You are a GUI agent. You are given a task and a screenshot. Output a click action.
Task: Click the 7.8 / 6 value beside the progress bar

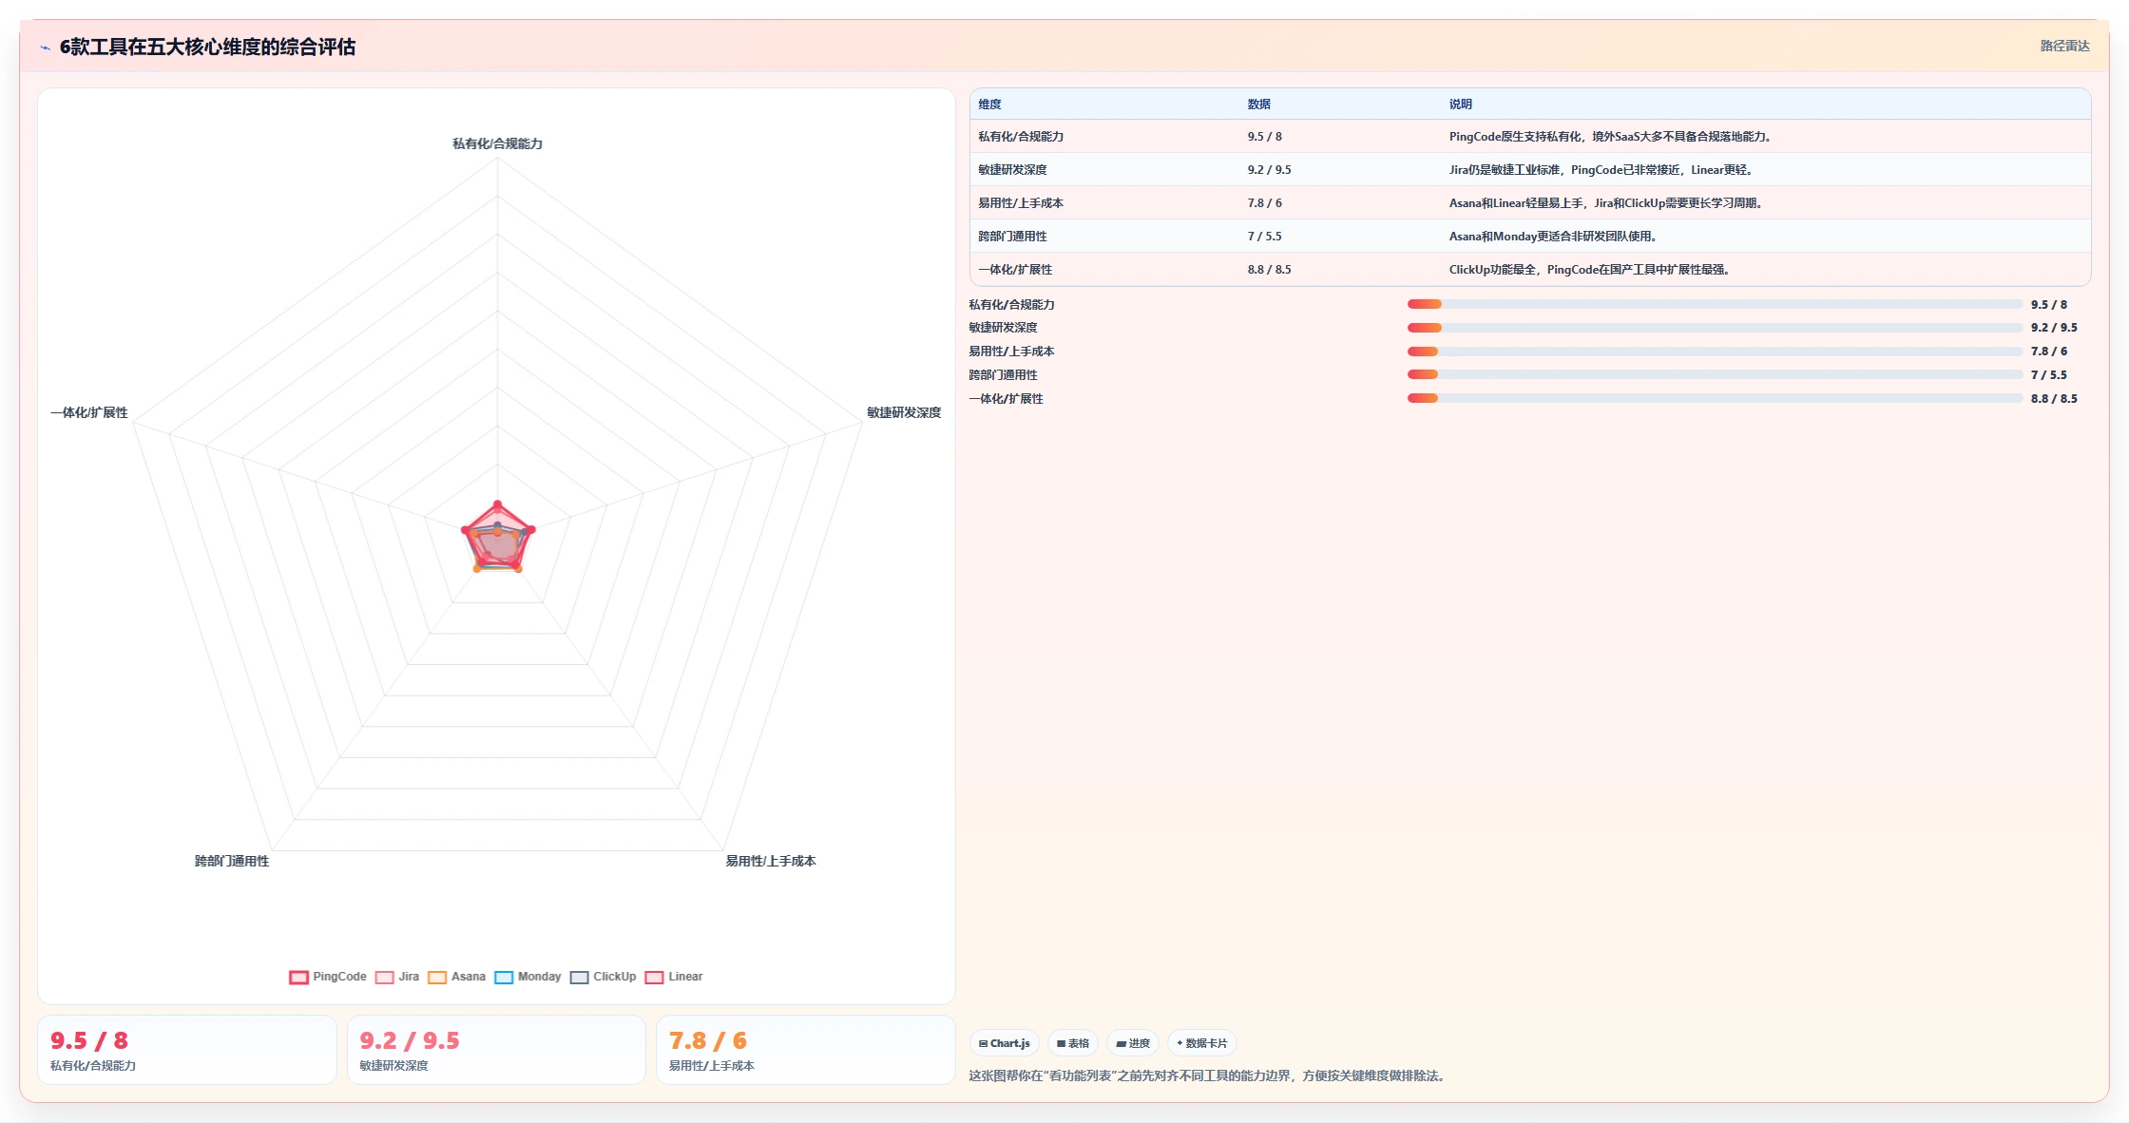tap(2049, 352)
